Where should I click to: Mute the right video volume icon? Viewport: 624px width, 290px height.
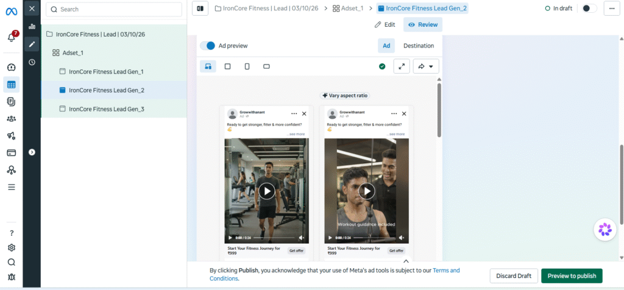pyautogui.click(x=401, y=238)
